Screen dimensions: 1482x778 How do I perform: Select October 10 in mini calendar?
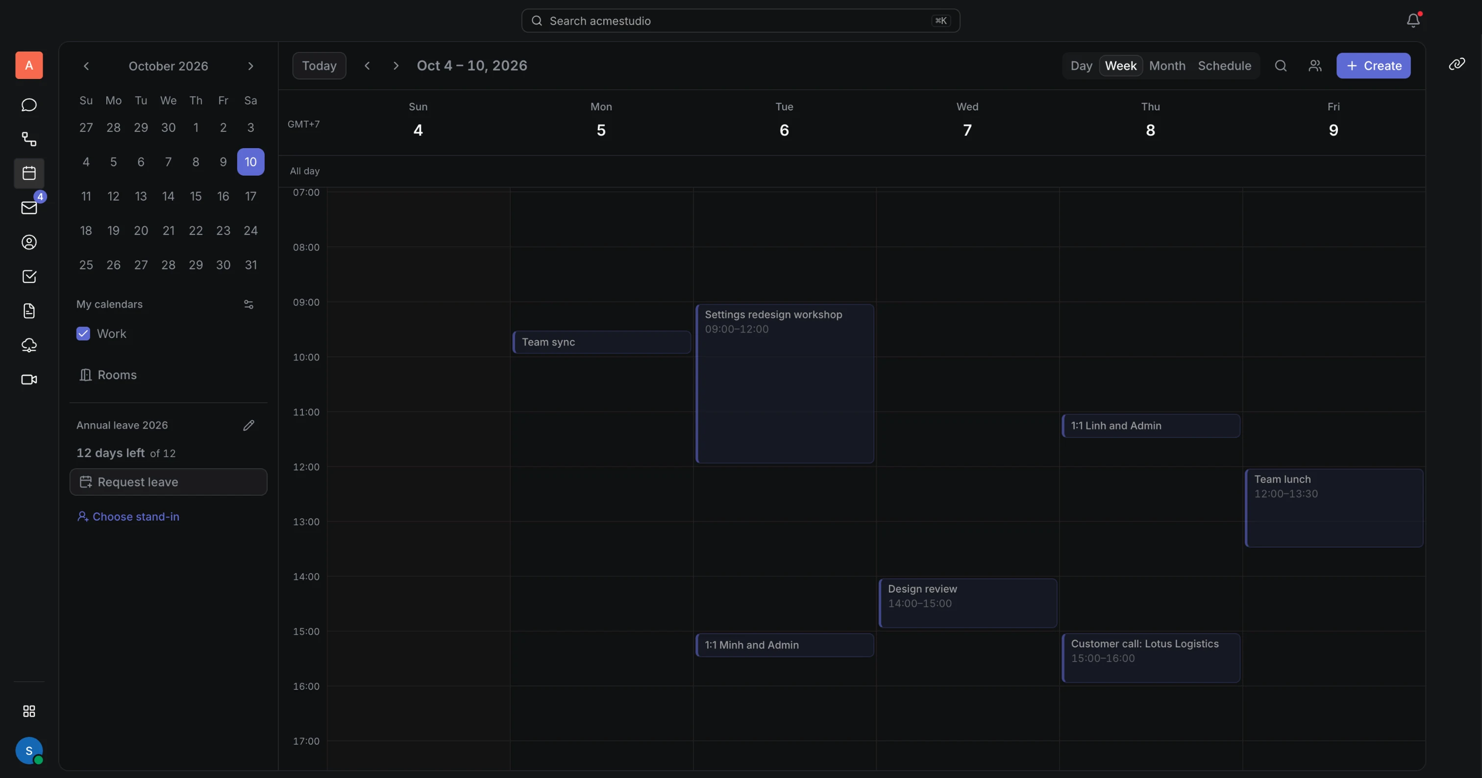[x=251, y=162]
